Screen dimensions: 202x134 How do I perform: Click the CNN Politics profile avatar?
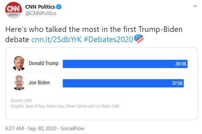click(x=14, y=10)
